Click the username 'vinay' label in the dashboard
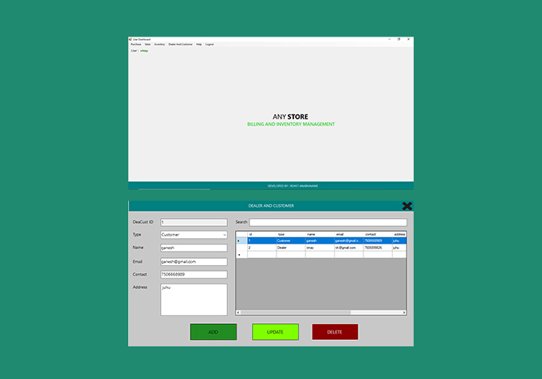 144,51
